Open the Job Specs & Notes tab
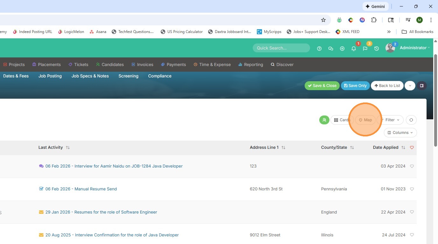 pos(90,76)
